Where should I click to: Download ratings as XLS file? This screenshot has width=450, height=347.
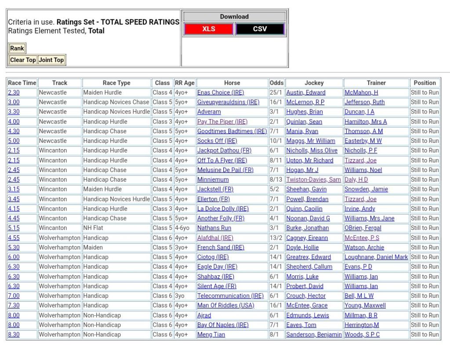click(x=208, y=29)
